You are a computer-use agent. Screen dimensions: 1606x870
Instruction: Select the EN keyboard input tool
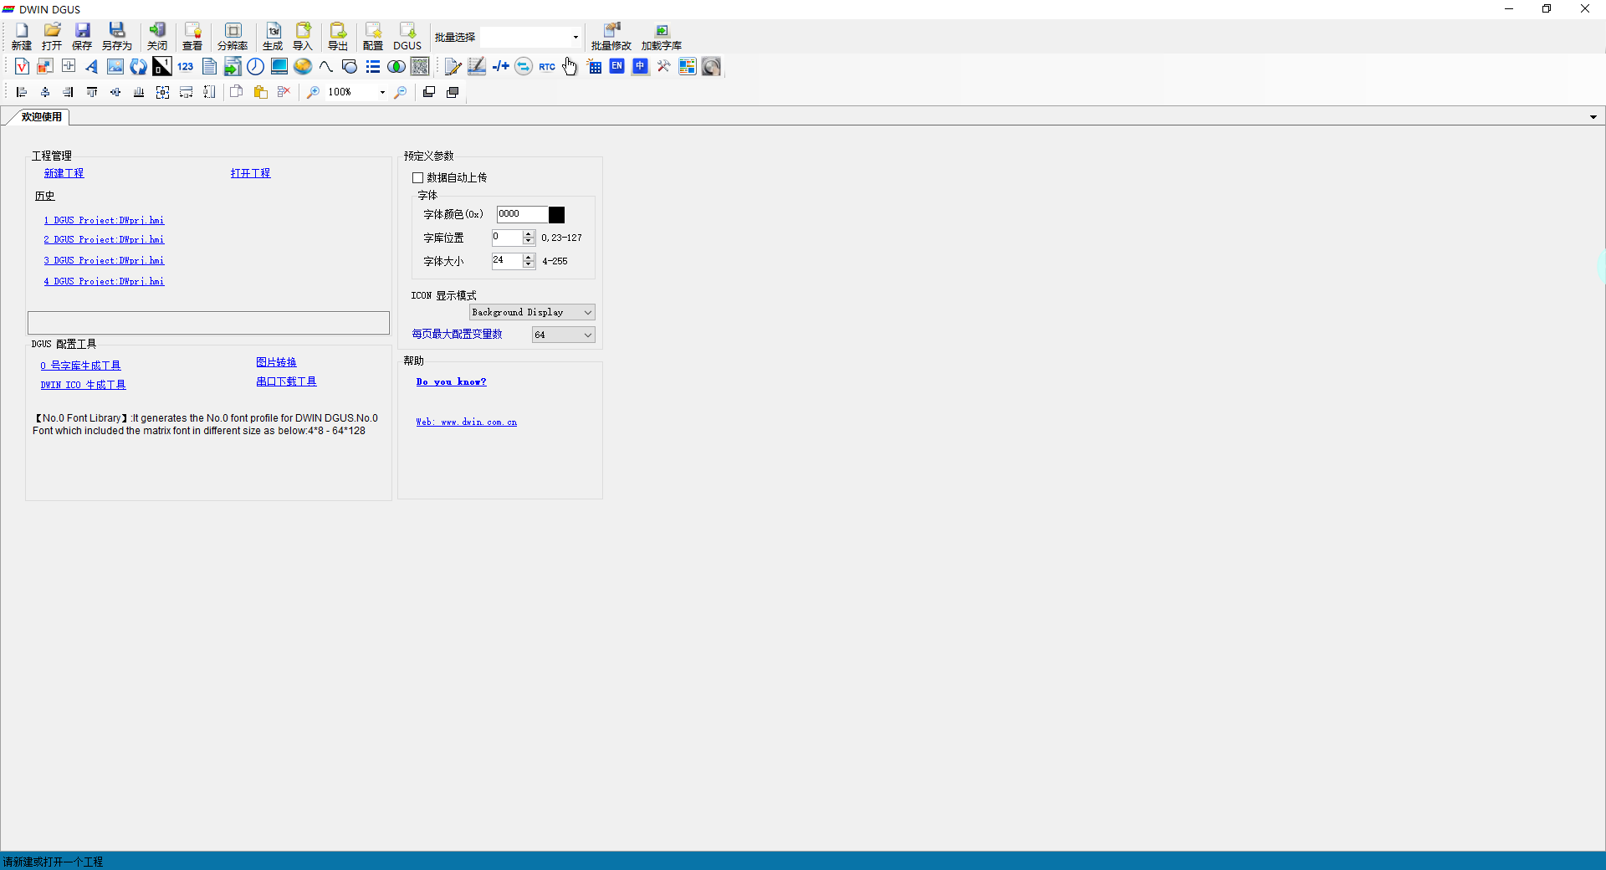point(617,67)
